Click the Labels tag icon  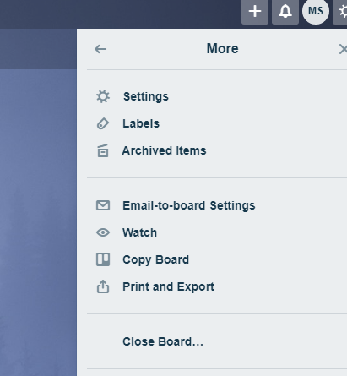(x=103, y=123)
